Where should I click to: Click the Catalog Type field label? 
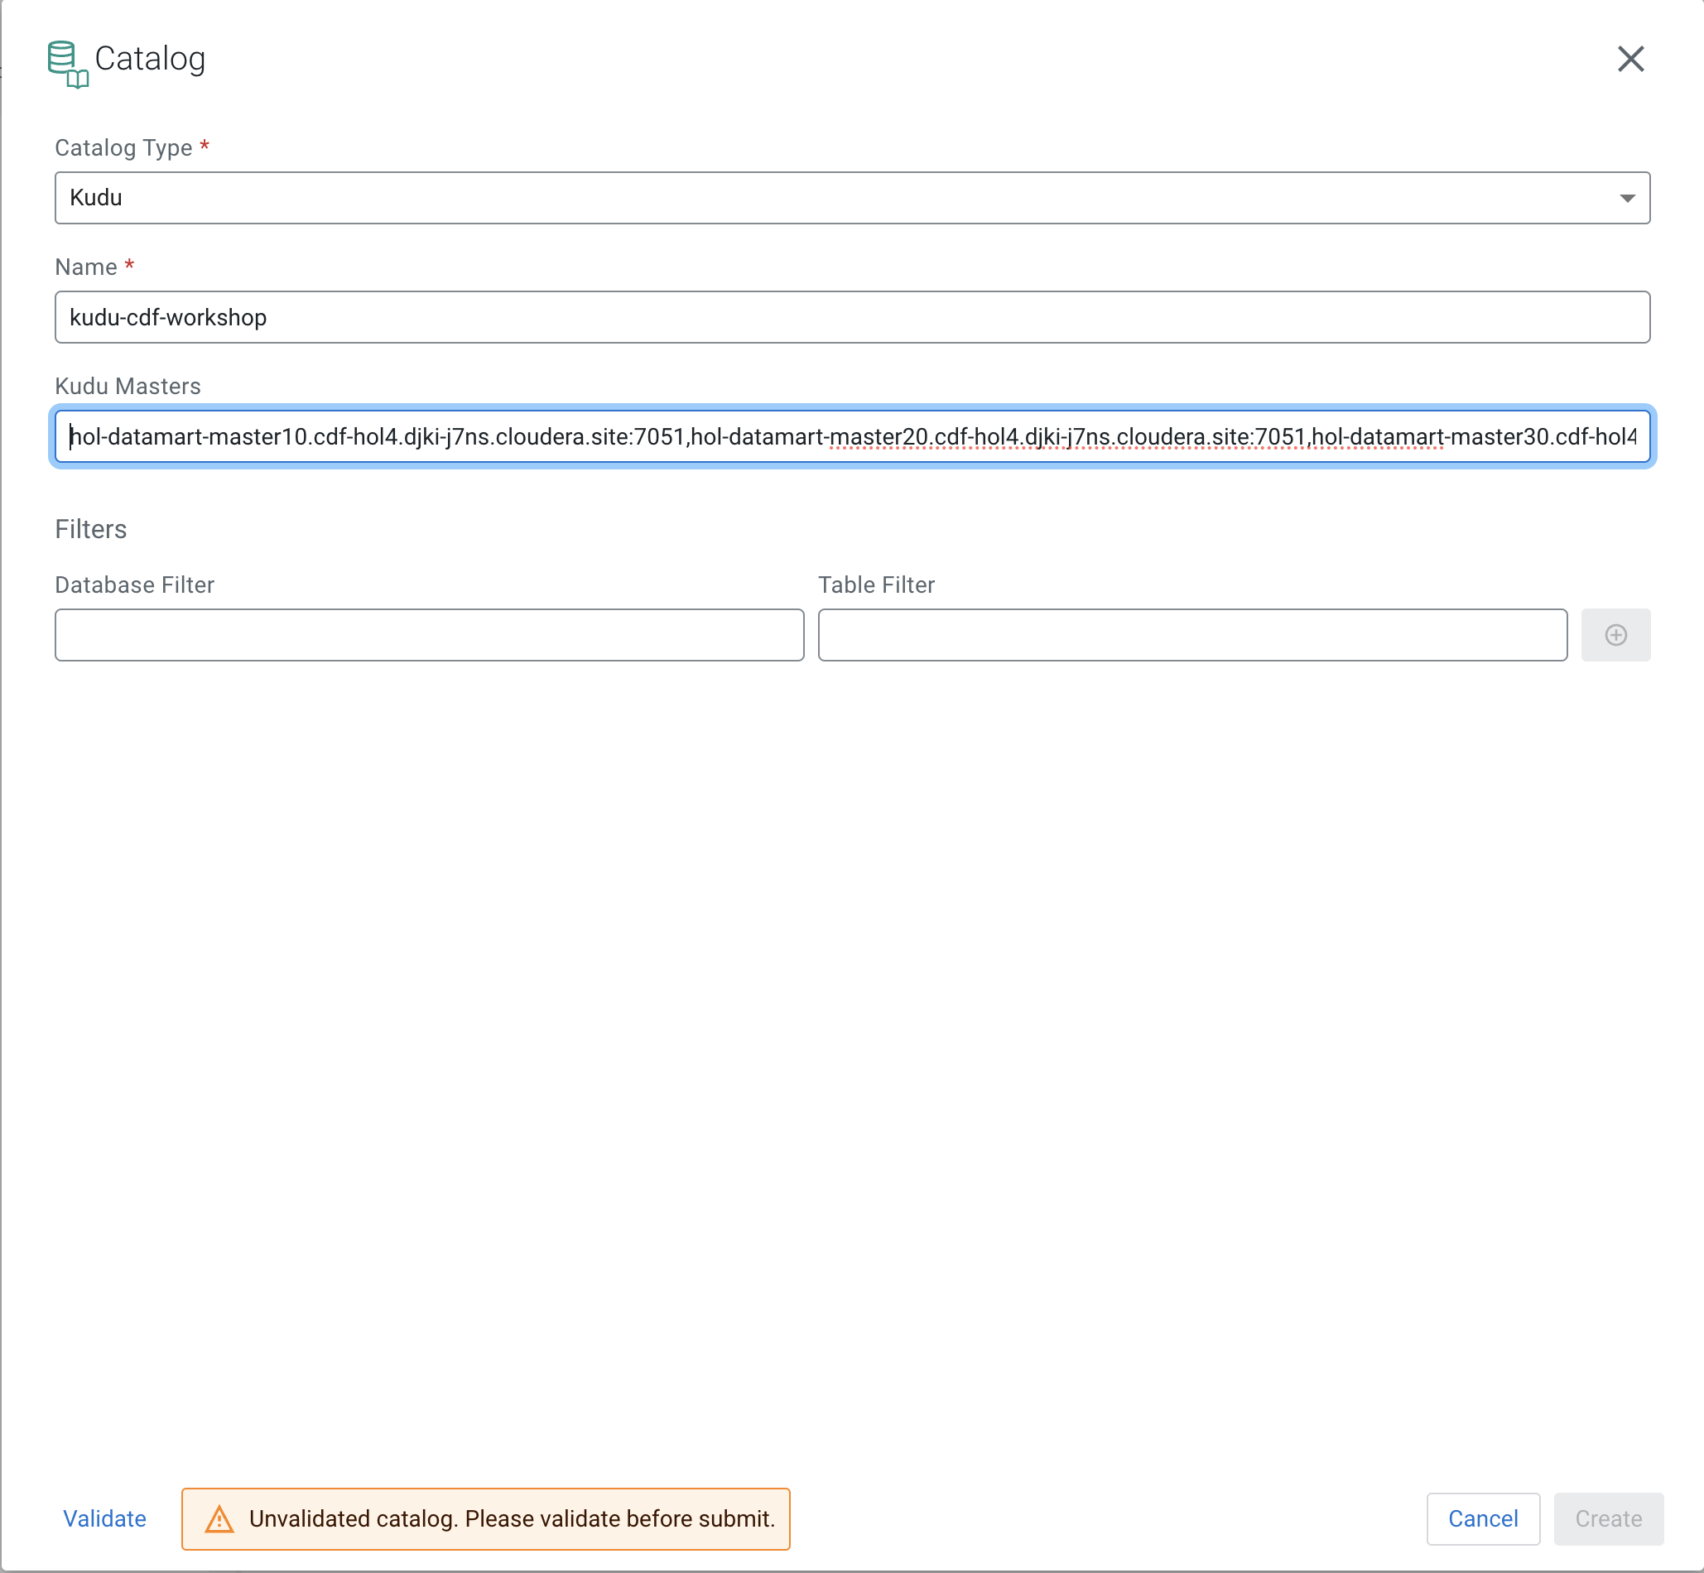tap(123, 148)
